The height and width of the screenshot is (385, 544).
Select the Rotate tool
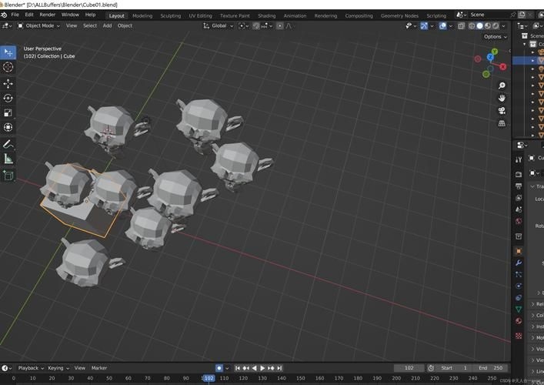tap(8, 99)
